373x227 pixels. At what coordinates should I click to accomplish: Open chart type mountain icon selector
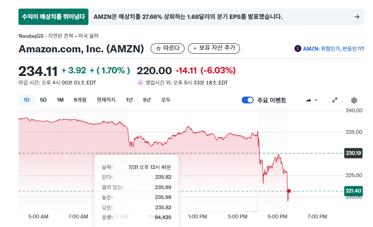click(312, 100)
